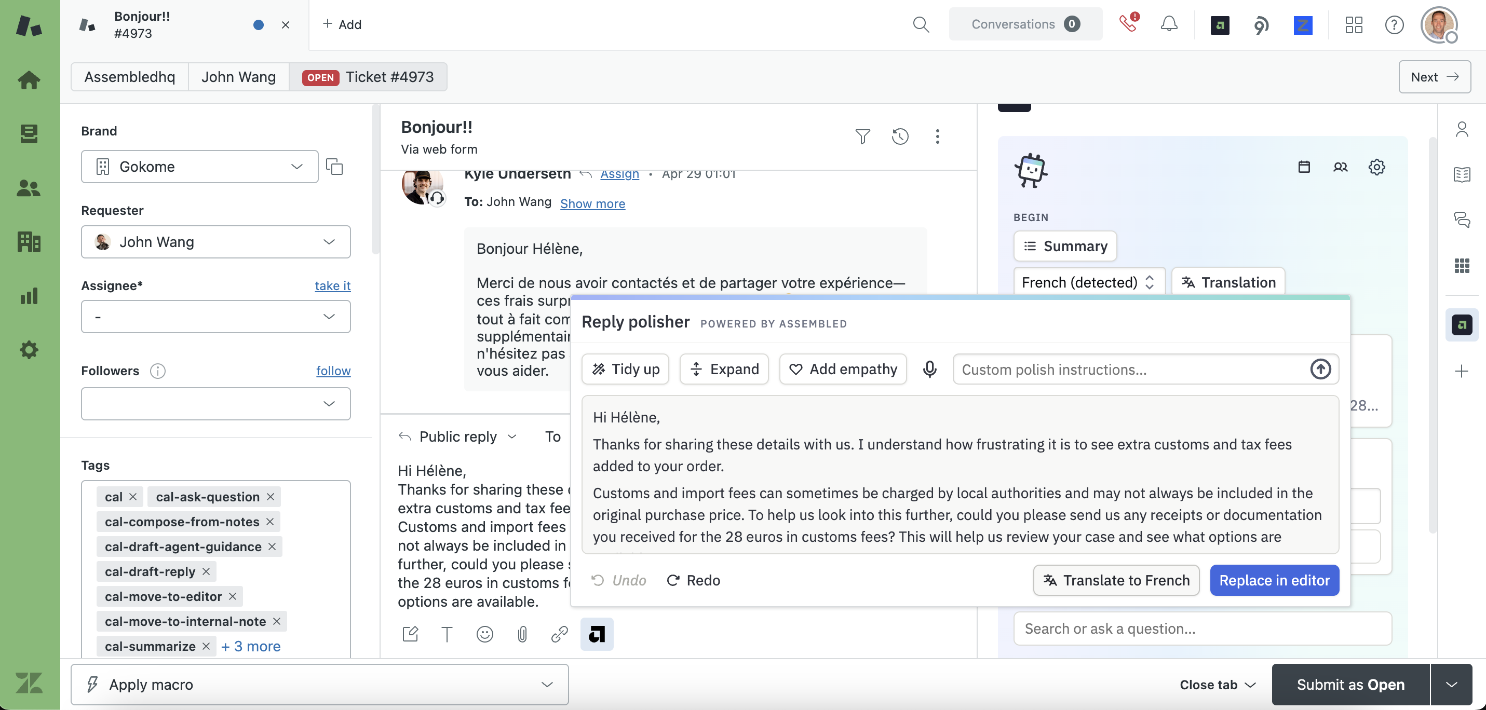This screenshot has height=710, width=1486.
Task: Open the Apply macro dropdown
Action: (320, 685)
